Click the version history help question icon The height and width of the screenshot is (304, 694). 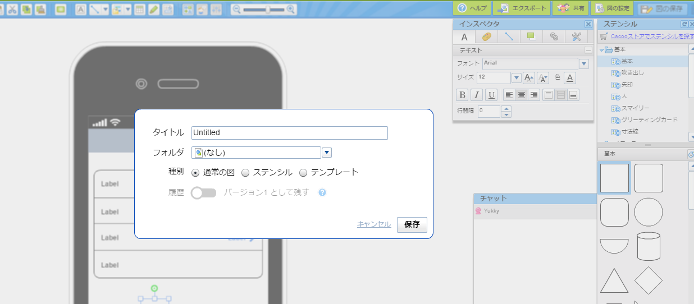coord(322,192)
